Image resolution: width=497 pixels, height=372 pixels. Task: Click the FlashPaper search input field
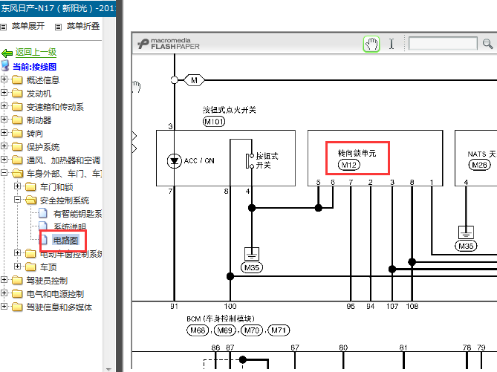(x=443, y=43)
